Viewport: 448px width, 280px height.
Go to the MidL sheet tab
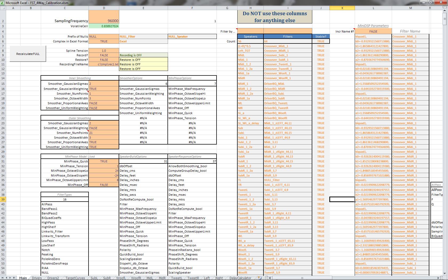(150, 278)
